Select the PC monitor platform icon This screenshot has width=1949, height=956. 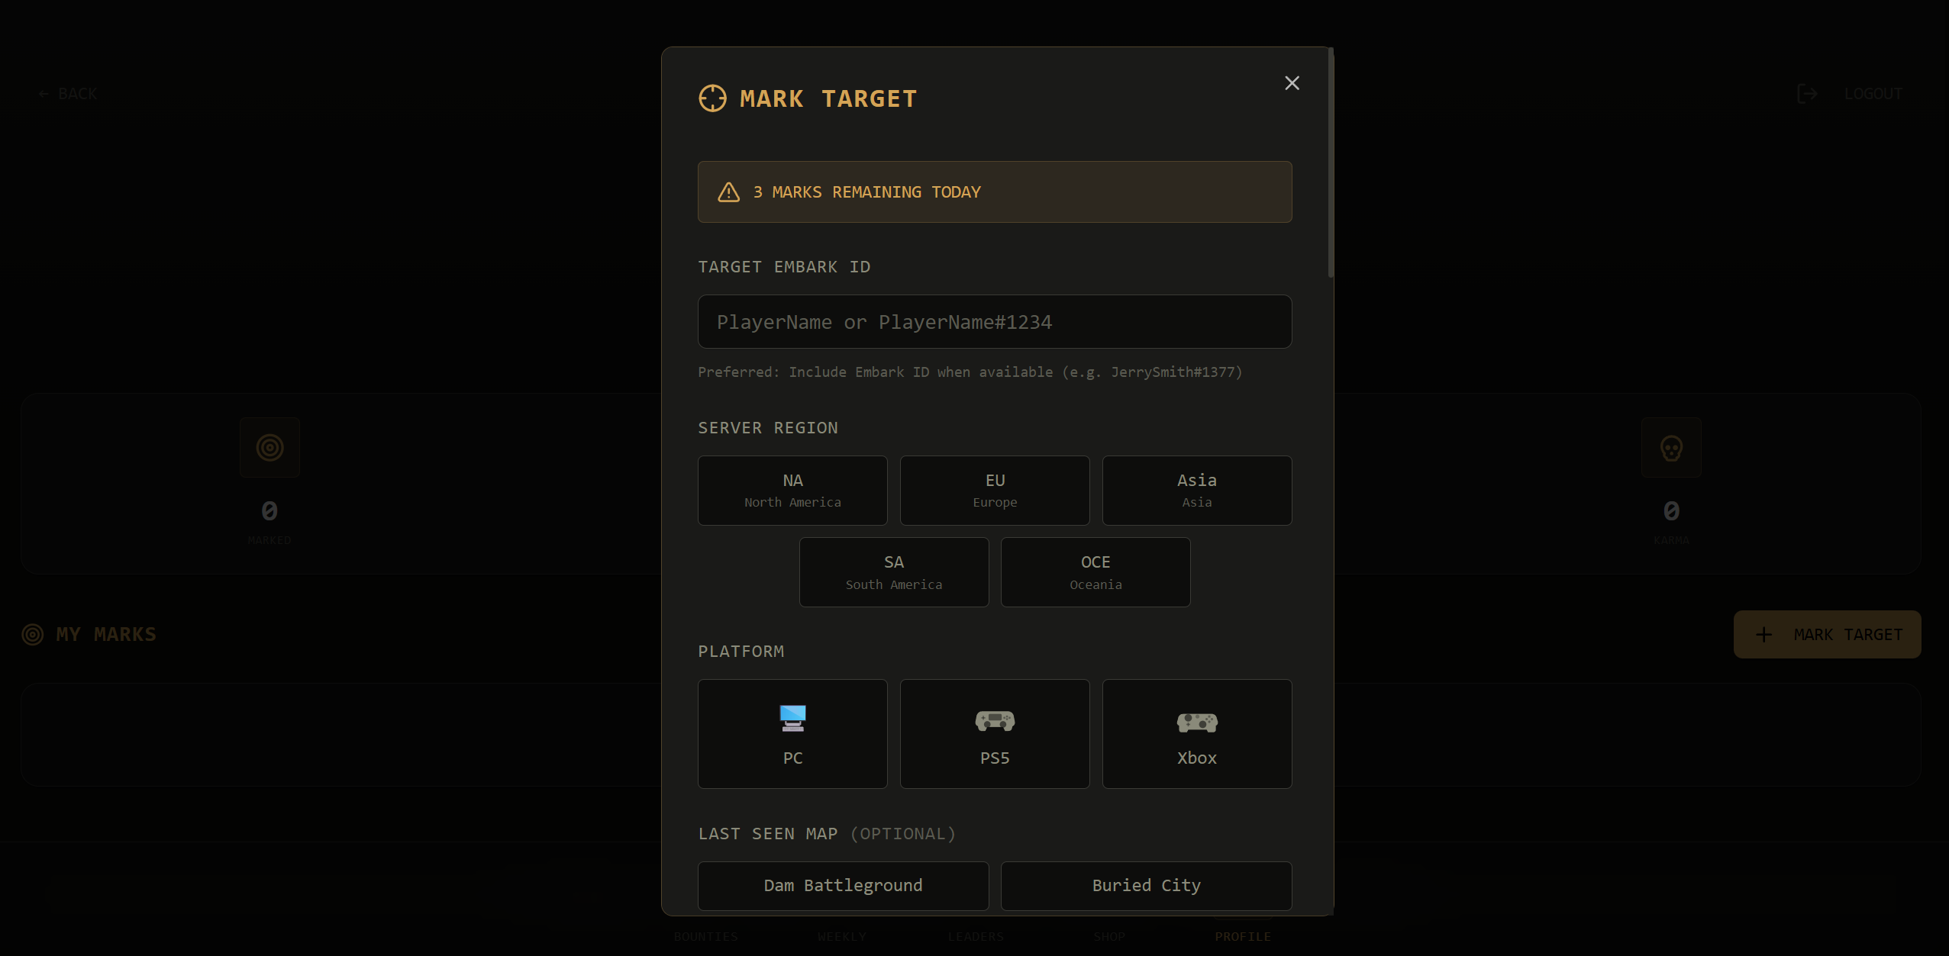pyautogui.click(x=792, y=719)
